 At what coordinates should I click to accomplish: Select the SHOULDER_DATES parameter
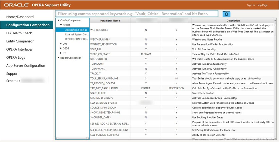coord(100,117)
